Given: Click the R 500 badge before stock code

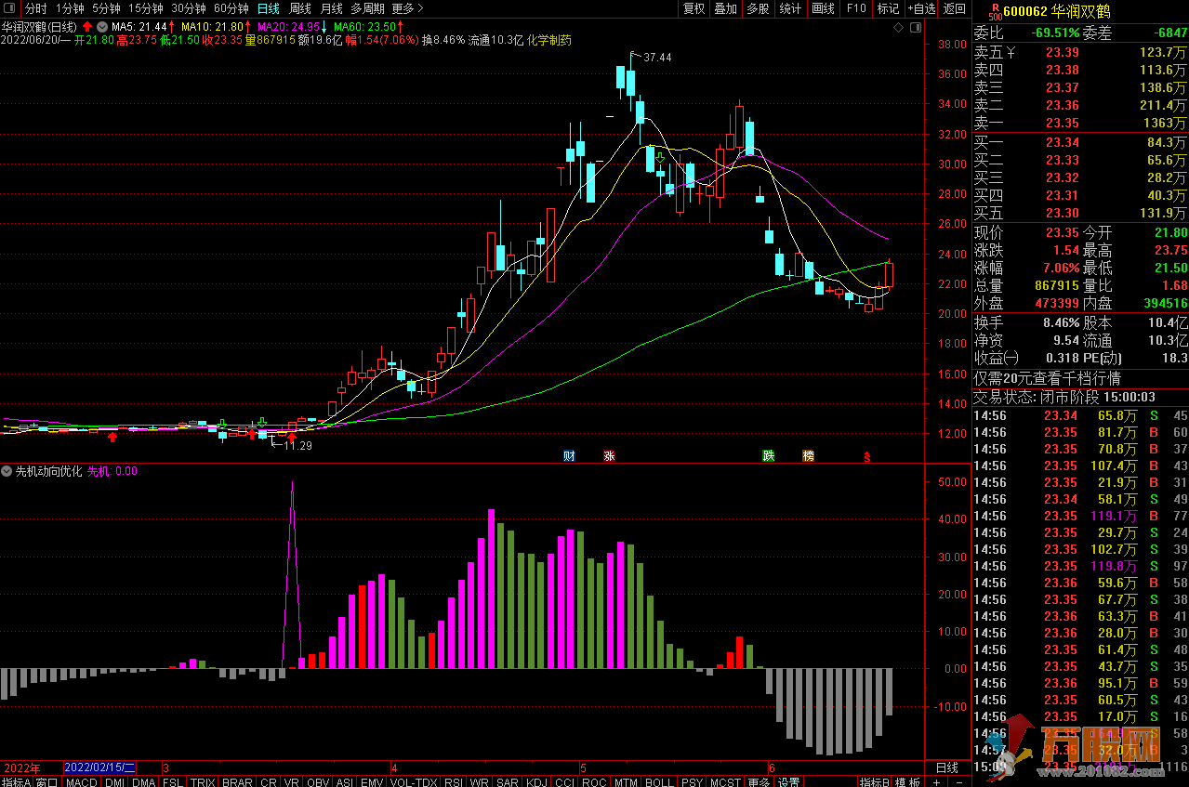Looking at the screenshot, I should point(994,10).
